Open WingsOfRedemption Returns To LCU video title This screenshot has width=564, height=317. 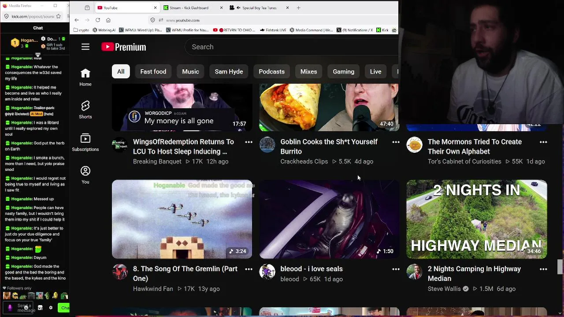point(183,147)
